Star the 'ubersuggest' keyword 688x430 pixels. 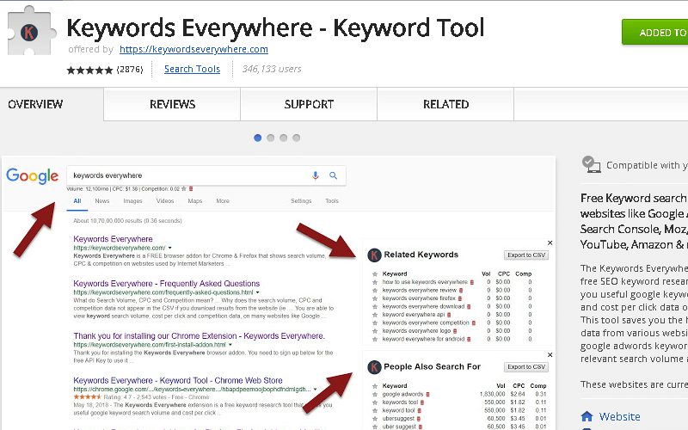click(375, 419)
